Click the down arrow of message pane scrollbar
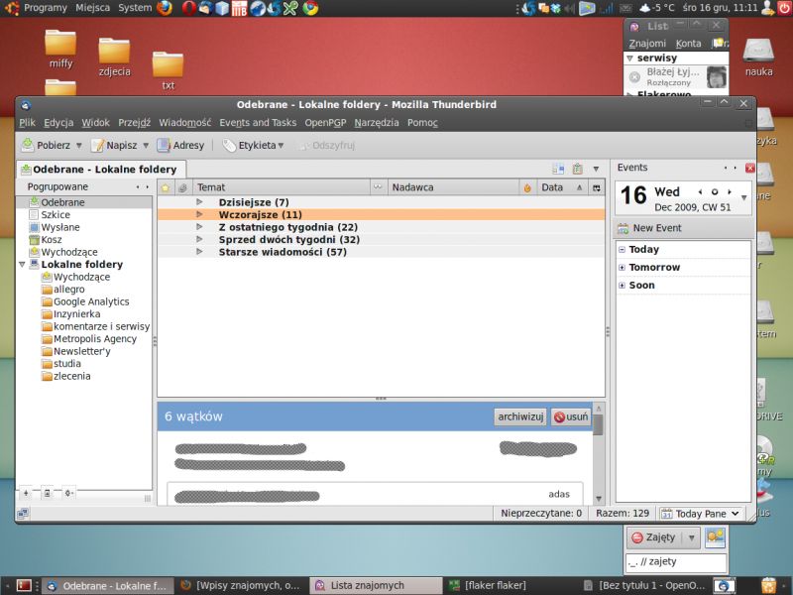Viewport: 793px width, 595px height. [x=599, y=499]
